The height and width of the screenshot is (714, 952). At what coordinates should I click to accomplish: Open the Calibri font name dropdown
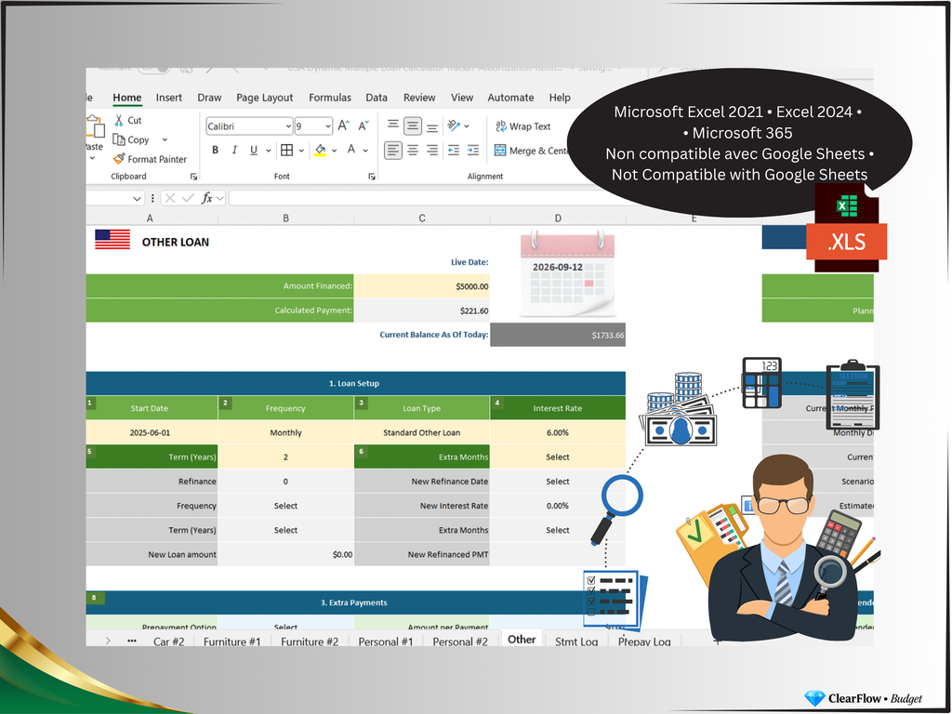(x=288, y=126)
